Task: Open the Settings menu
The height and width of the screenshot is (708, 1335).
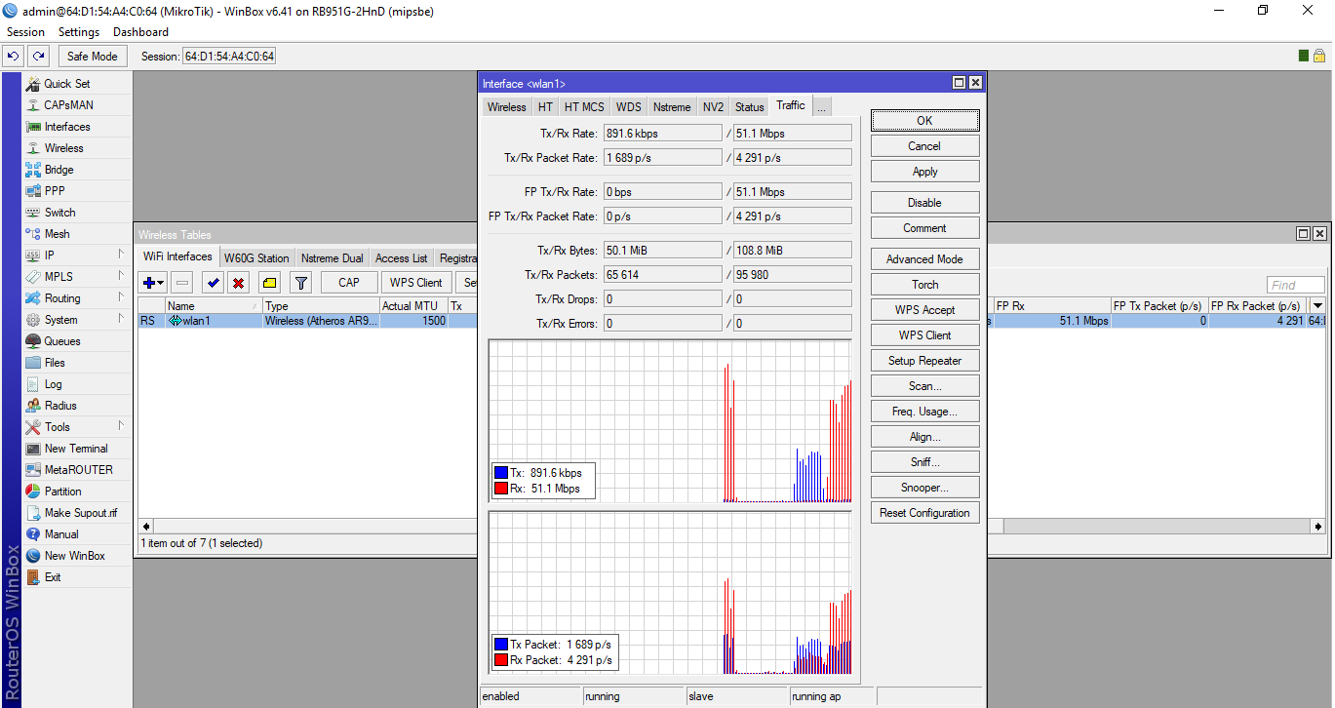Action: click(79, 32)
